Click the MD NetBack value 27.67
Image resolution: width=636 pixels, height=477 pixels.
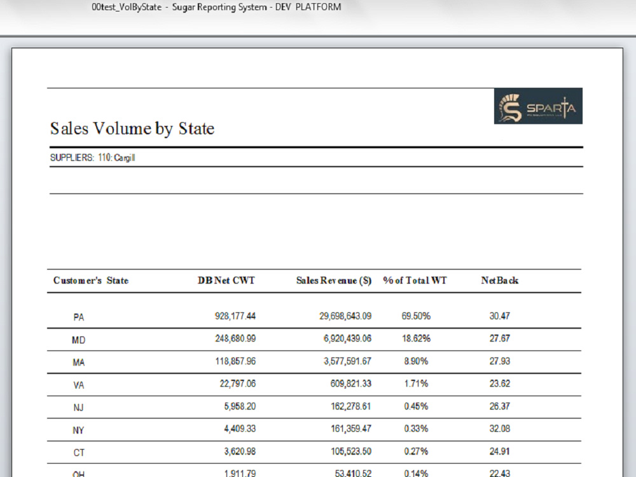[500, 338]
